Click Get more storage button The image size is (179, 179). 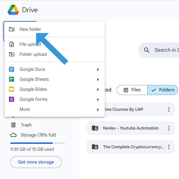point(36,162)
